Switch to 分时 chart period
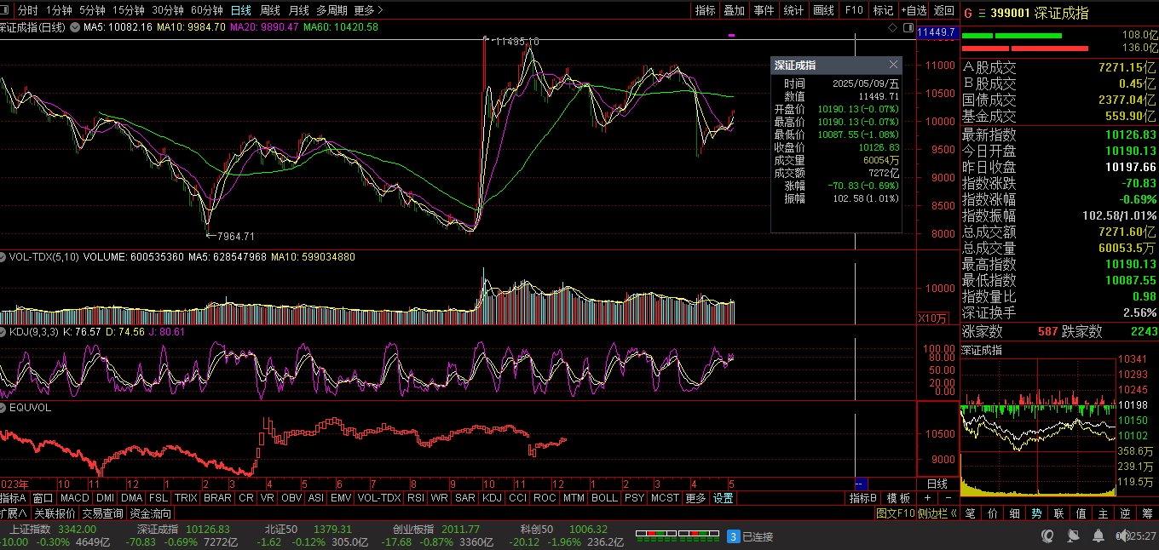 [x=27, y=10]
